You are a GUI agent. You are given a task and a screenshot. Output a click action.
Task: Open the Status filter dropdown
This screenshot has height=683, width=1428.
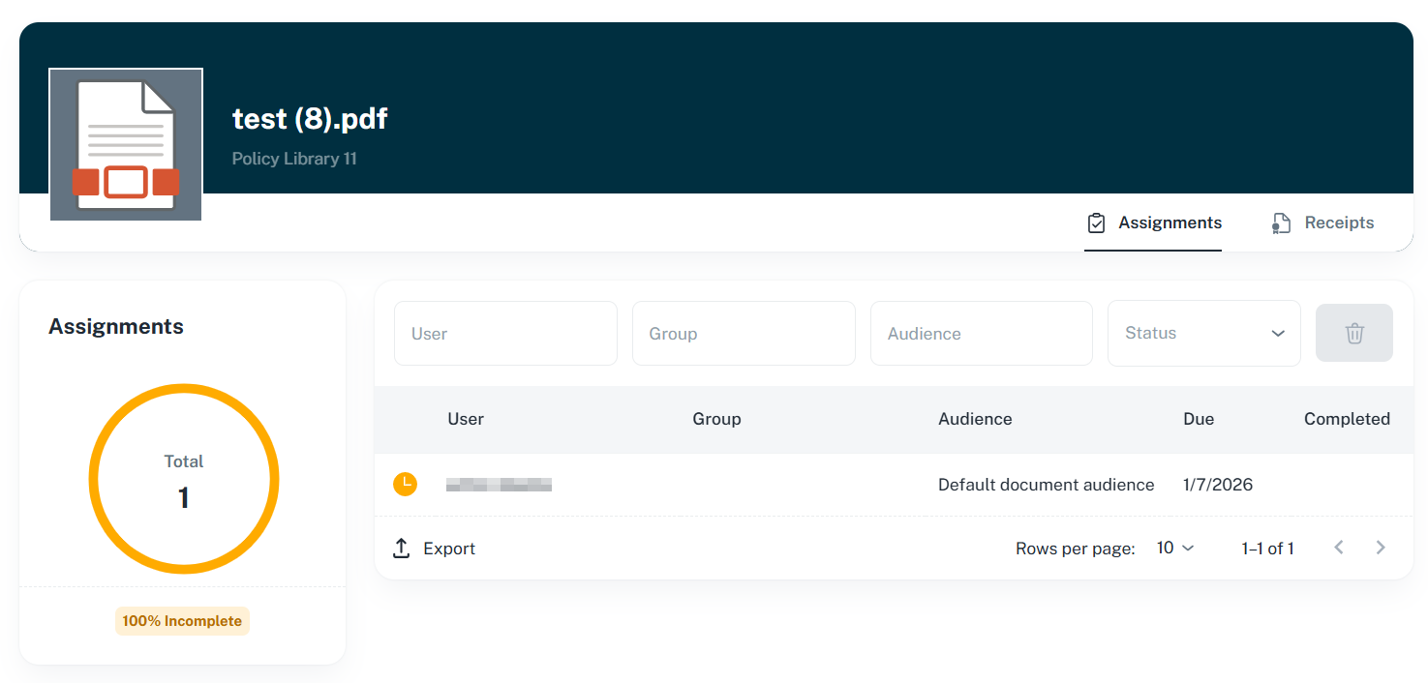(1203, 334)
